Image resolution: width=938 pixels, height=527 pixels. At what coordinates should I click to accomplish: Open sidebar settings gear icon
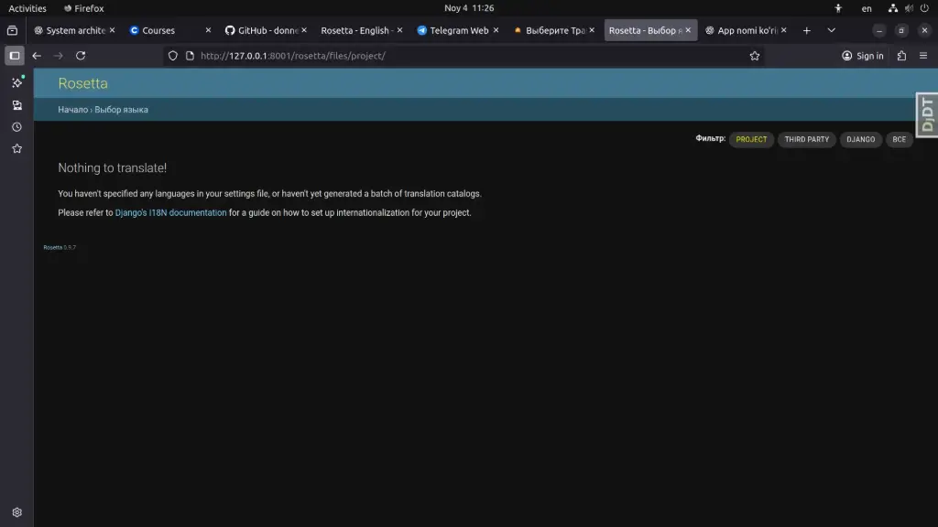click(16, 512)
